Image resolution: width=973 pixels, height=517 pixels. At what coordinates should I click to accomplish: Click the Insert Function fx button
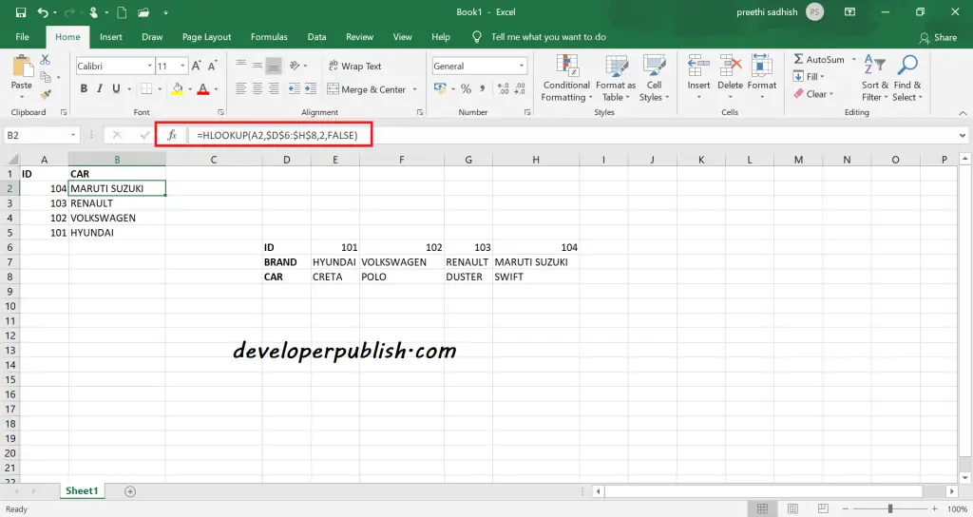click(172, 135)
